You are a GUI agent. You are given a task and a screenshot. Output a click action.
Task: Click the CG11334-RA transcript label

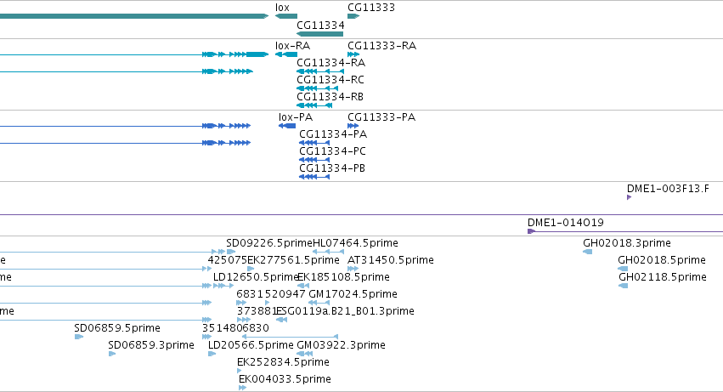[x=331, y=62]
